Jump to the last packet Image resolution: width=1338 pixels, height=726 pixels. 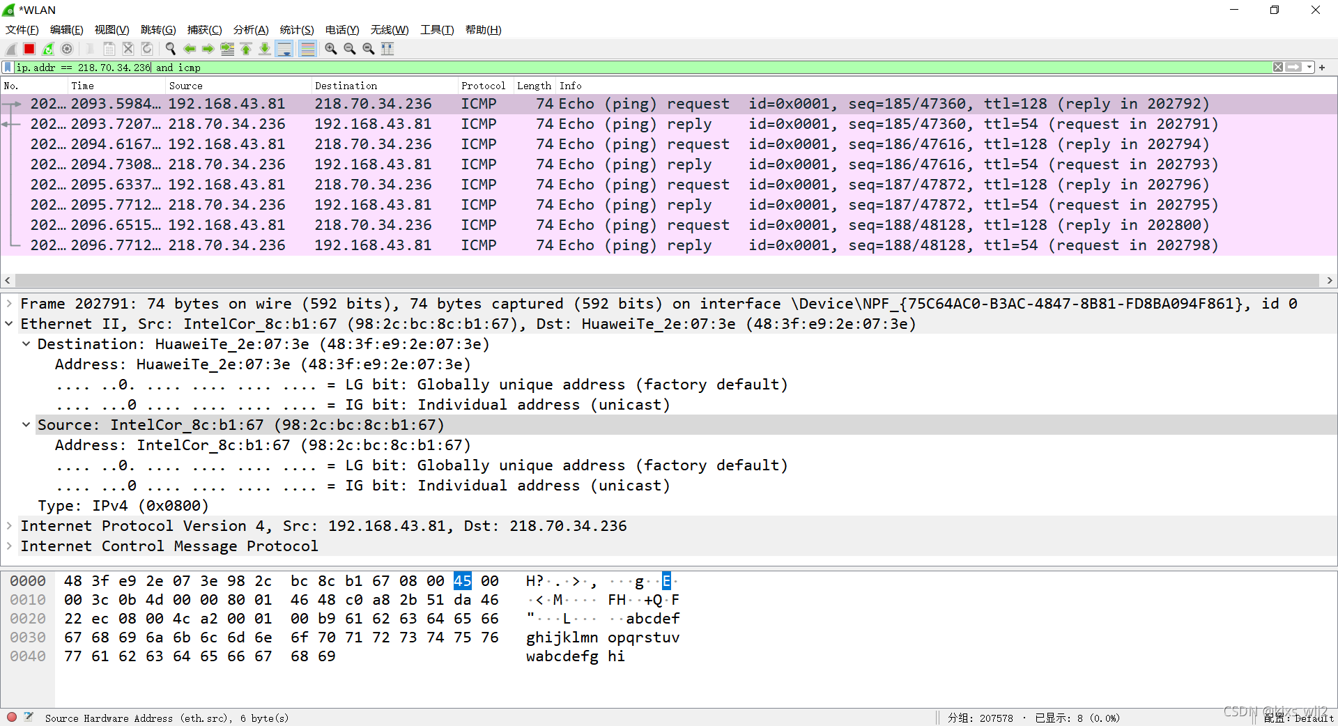(265, 49)
